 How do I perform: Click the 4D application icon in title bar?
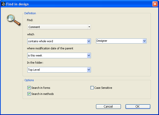[3, 4]
